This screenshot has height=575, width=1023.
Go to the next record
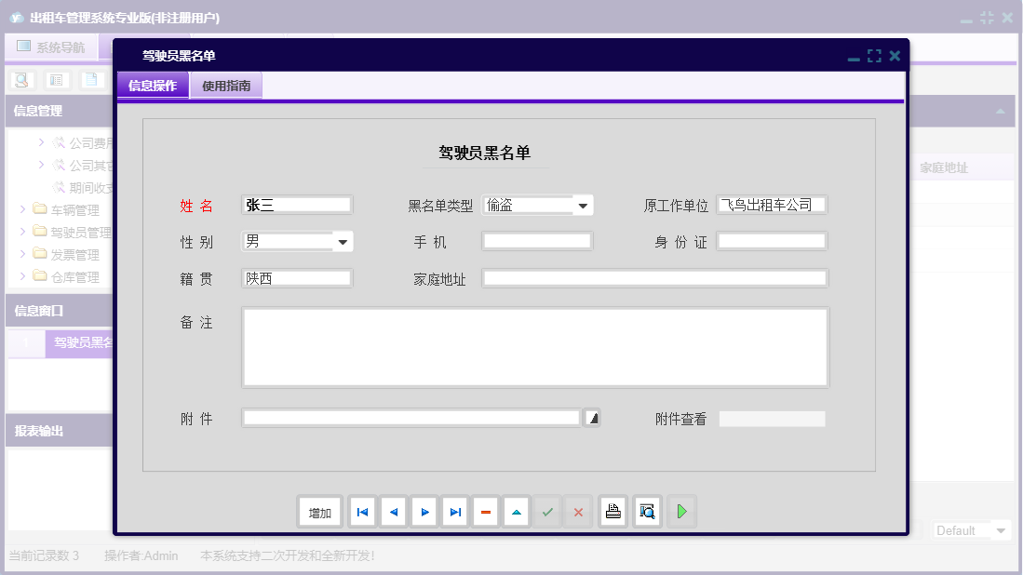click(424, 511)
